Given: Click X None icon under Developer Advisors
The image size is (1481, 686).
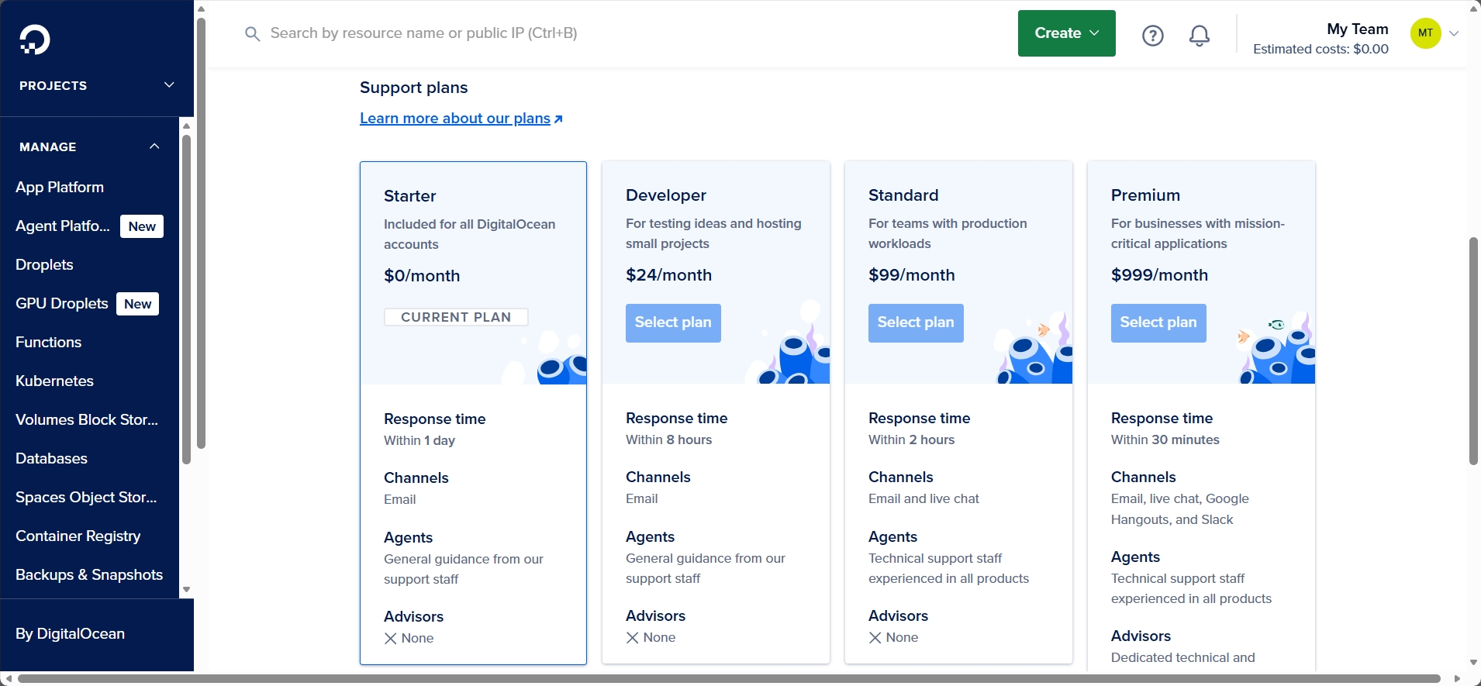Looking at the screenshot, I should tap(633, 638).
